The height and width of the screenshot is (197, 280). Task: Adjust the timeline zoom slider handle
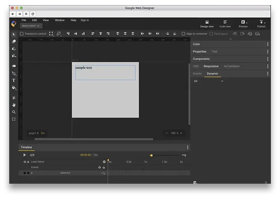point(151,155)
